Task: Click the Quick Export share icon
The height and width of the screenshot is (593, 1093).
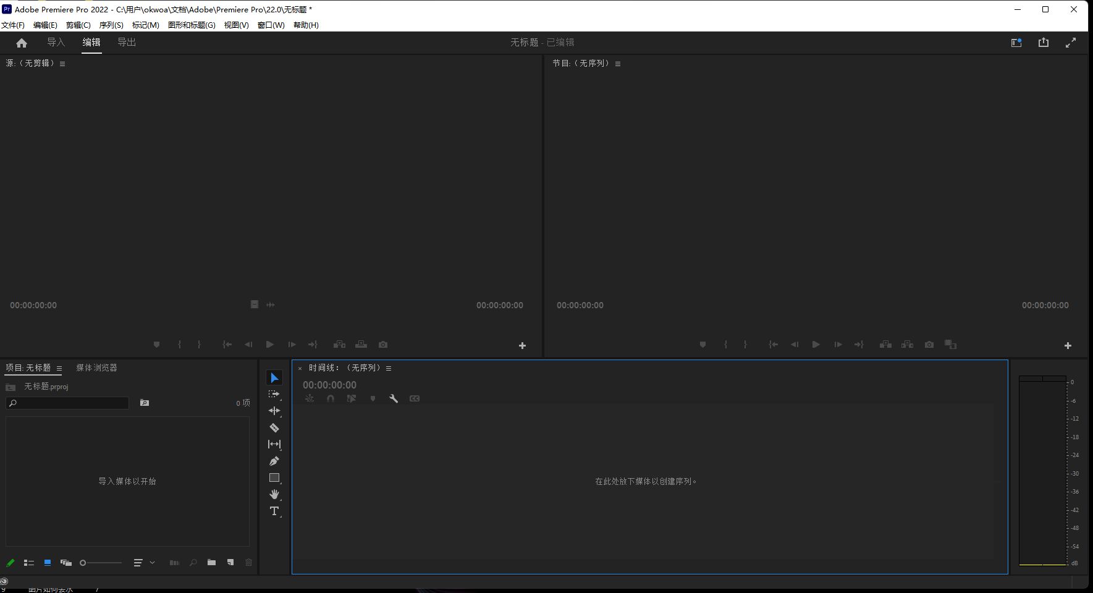Action: (x=1044, y=42)
